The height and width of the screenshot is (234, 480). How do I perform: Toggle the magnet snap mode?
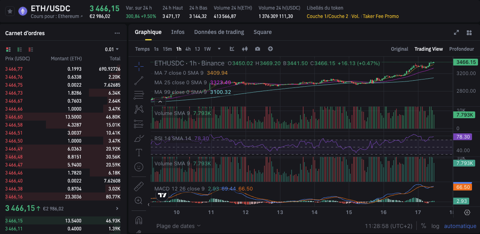click(139, 220)
